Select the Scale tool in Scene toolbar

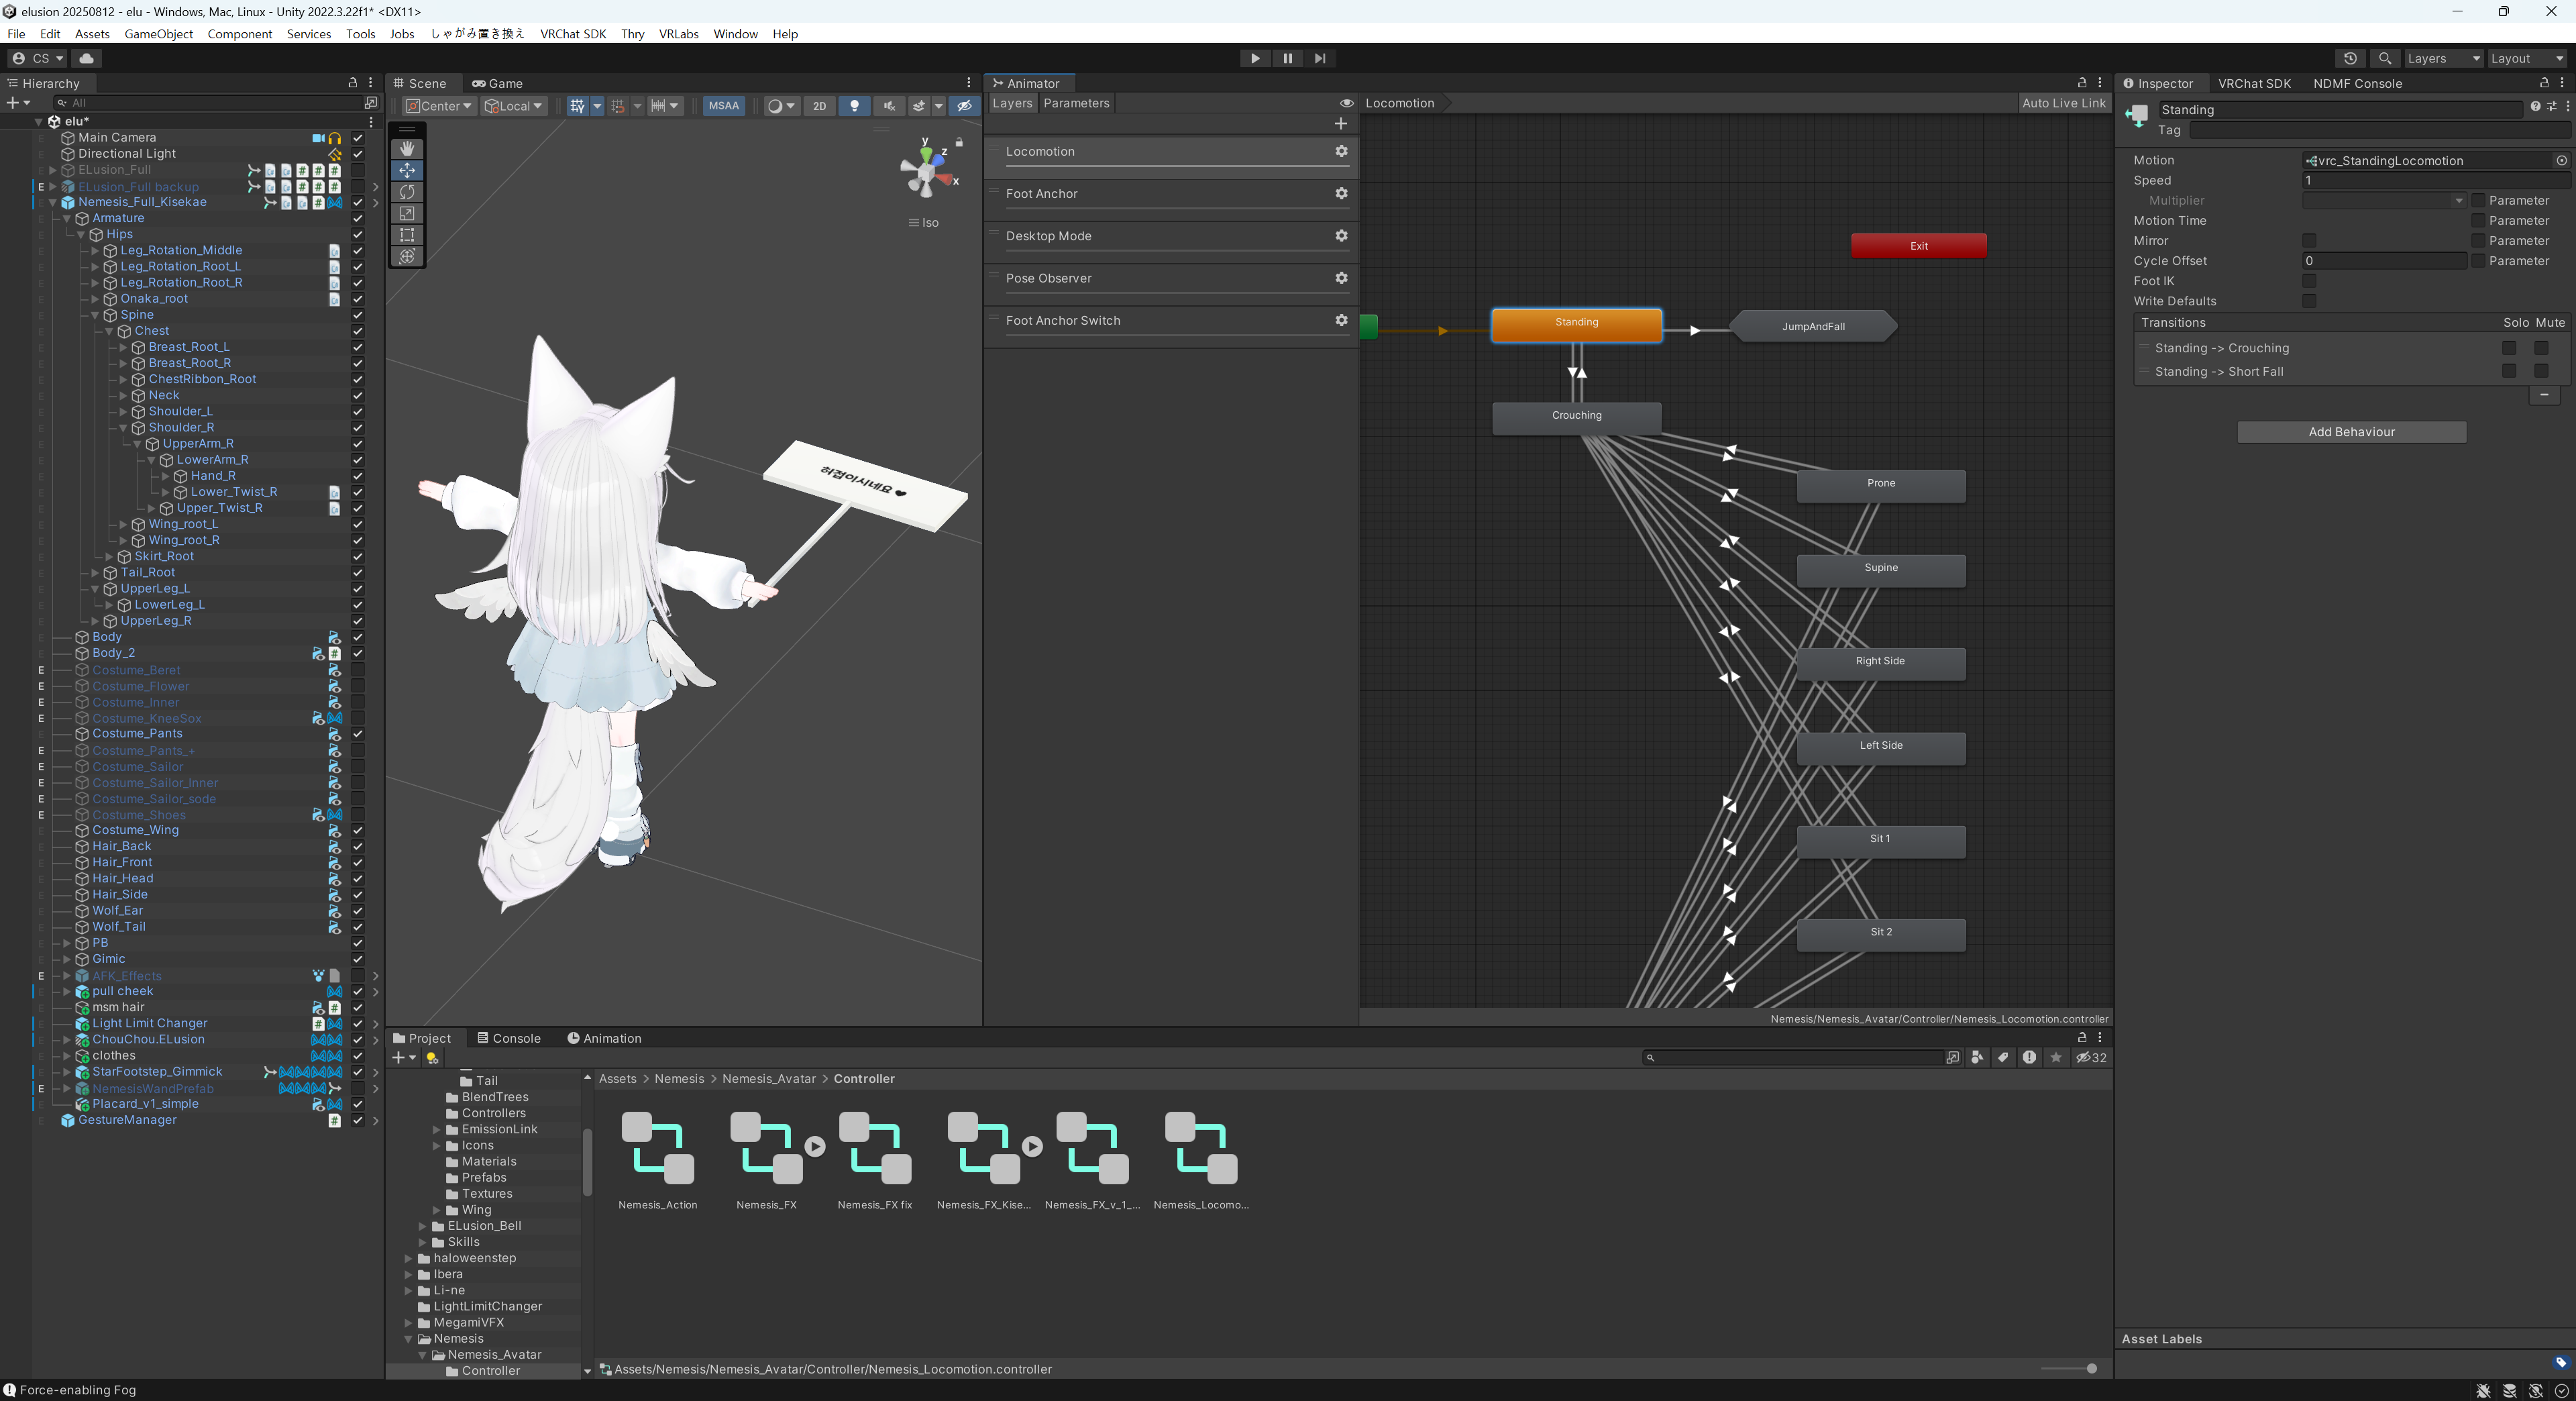(x=407, y=213)
